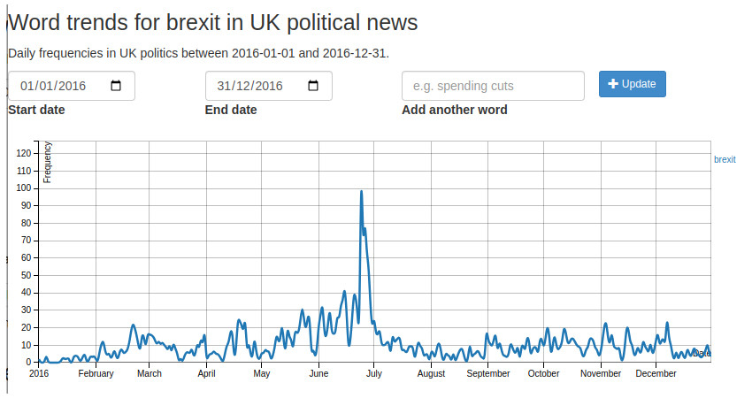
Task: Click the Update button label text
Action: click(x=639, y=84)
